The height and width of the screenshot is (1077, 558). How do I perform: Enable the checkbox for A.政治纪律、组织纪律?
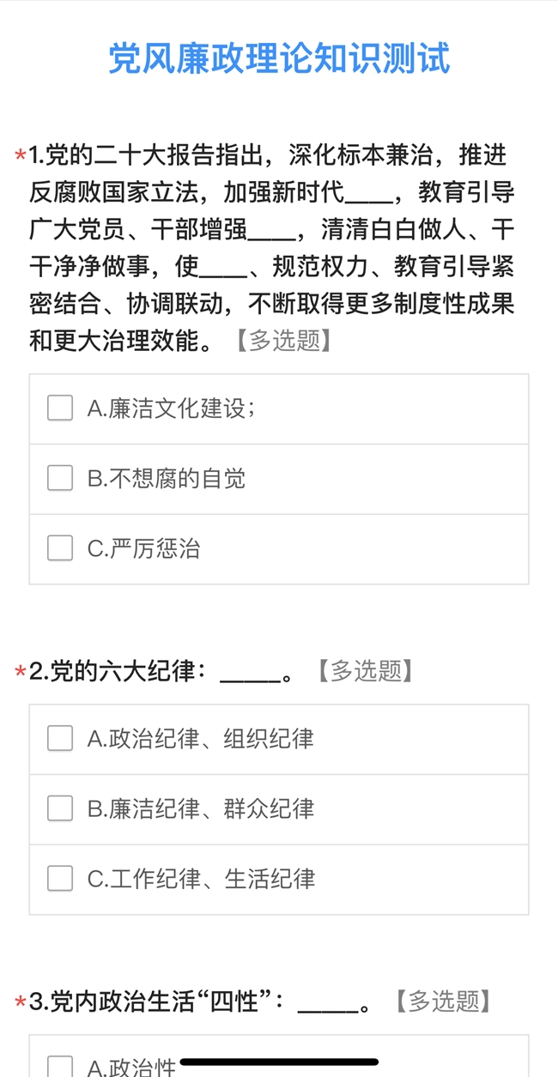[60, 738]
